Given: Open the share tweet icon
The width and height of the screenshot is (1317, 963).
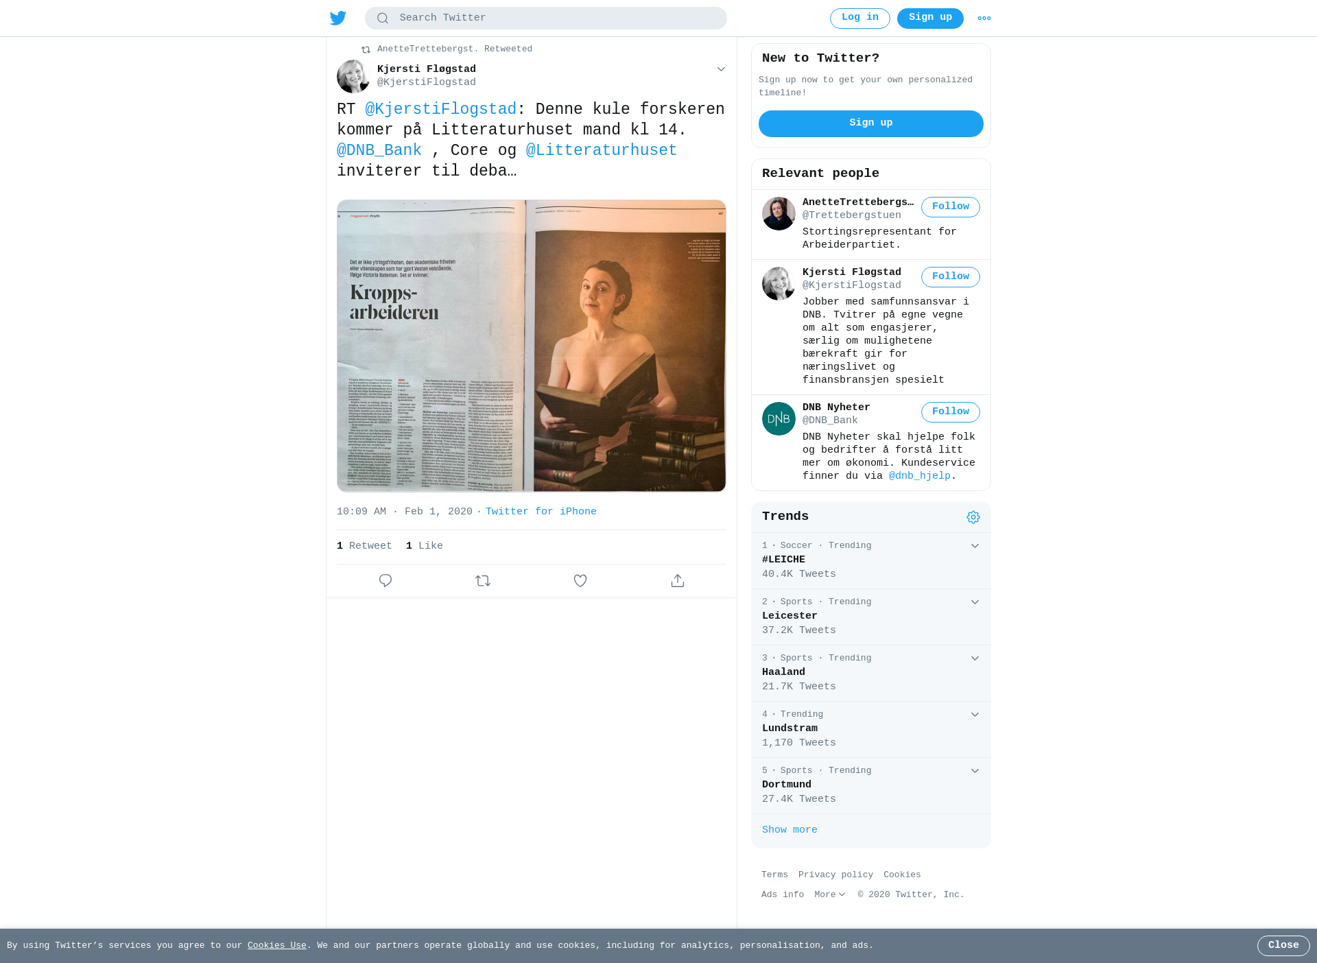Looking at the screenshot, I should 678,581.
